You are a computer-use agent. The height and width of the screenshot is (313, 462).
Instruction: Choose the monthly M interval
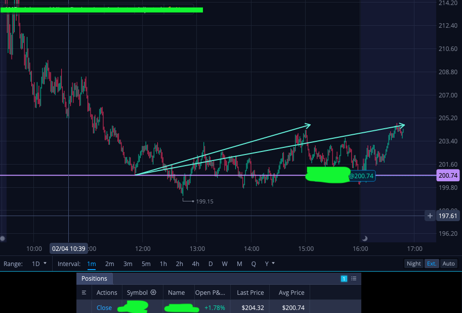239,264
